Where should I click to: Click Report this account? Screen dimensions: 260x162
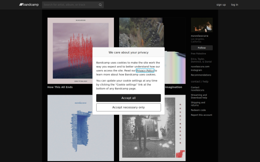point(201,115)
